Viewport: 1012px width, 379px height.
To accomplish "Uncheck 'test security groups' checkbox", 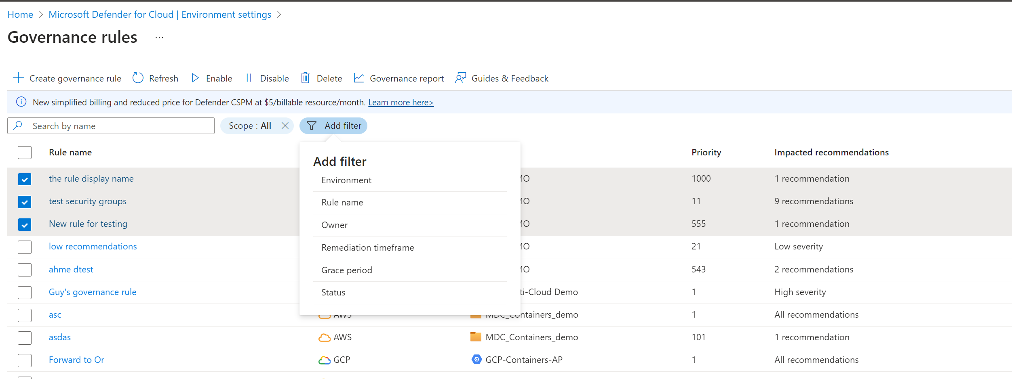I will coord(25,201).
